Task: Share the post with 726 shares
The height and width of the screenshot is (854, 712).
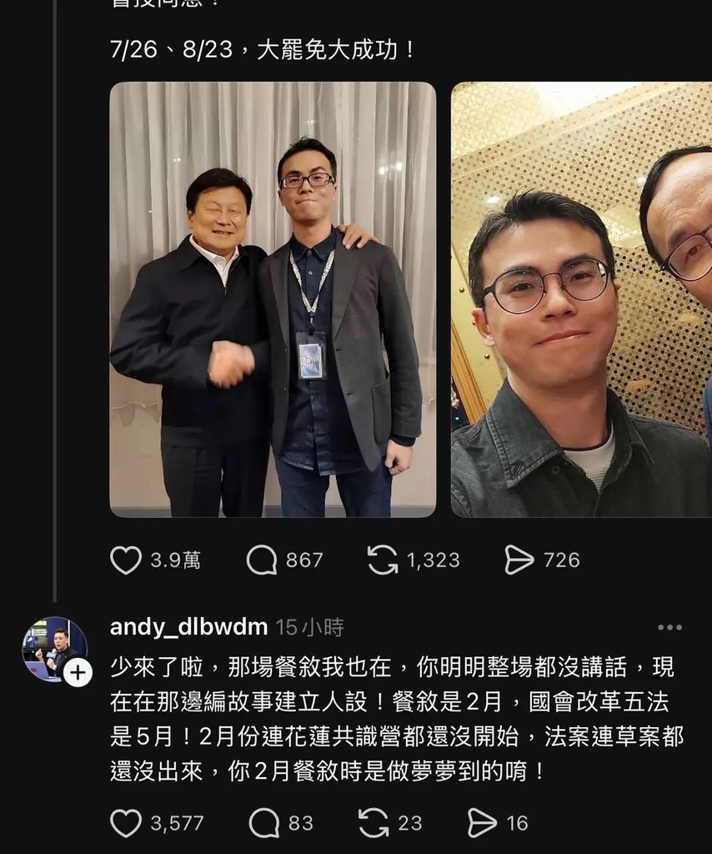Action: point(519,560)
